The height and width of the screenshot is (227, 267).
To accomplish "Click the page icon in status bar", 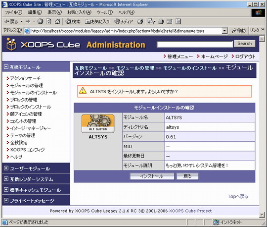I will pos(5,222).
